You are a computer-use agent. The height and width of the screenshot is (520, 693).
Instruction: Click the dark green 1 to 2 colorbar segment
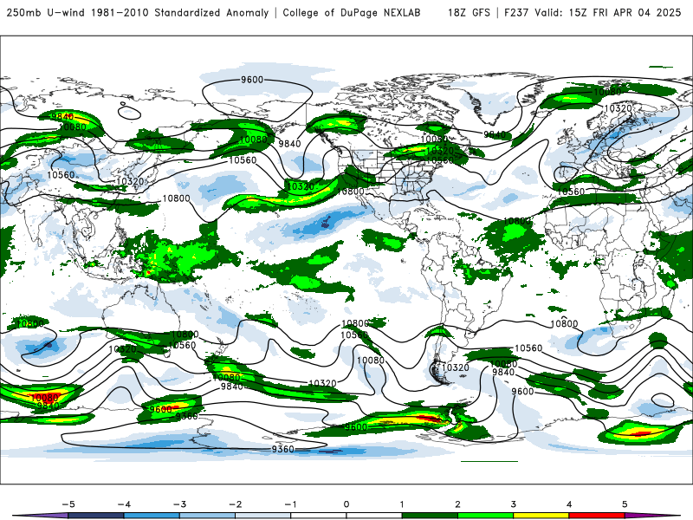click(x=430, y=516)
